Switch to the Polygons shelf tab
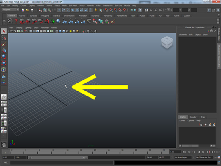 click(45, 16)
